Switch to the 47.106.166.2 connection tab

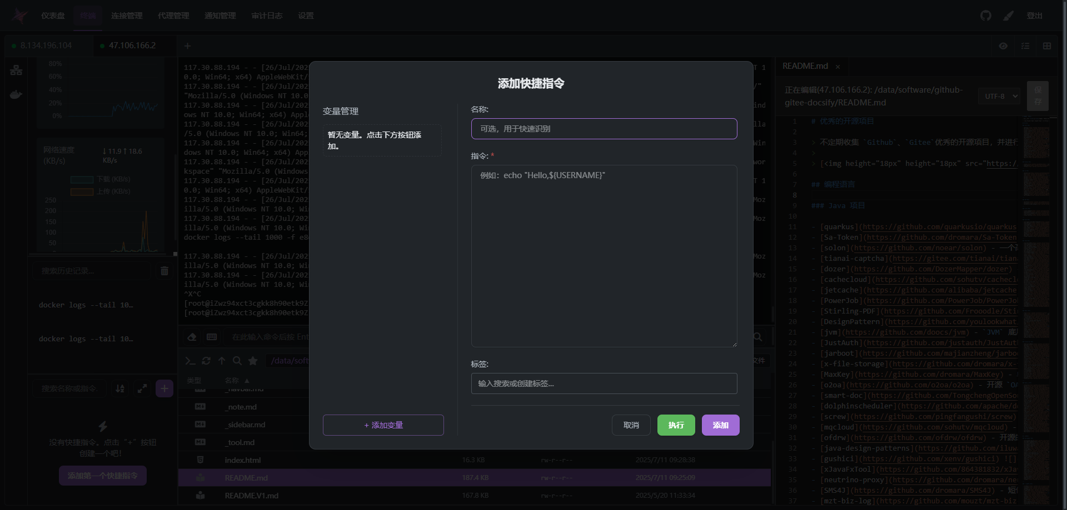[x=132, y=46]
